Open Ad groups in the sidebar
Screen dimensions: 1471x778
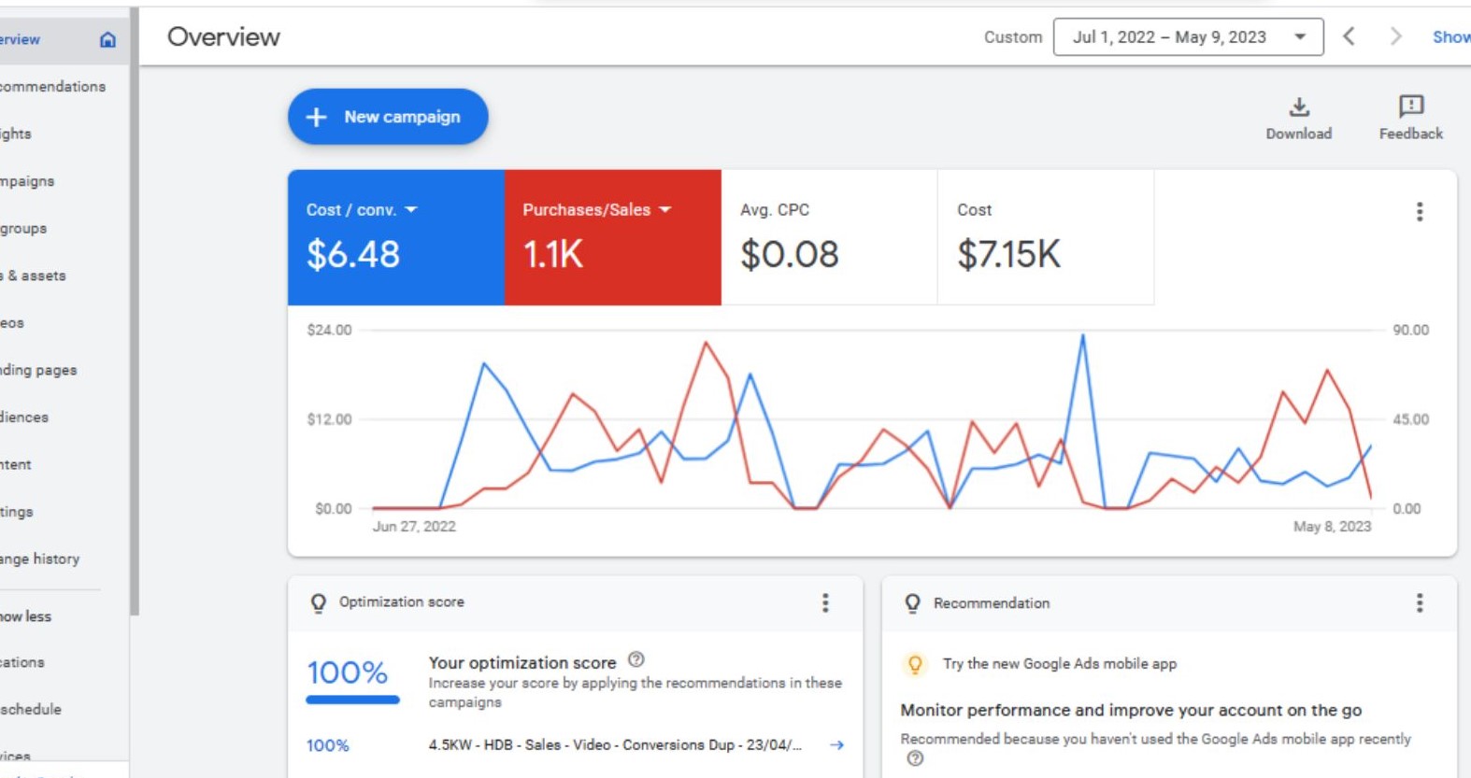23,229
